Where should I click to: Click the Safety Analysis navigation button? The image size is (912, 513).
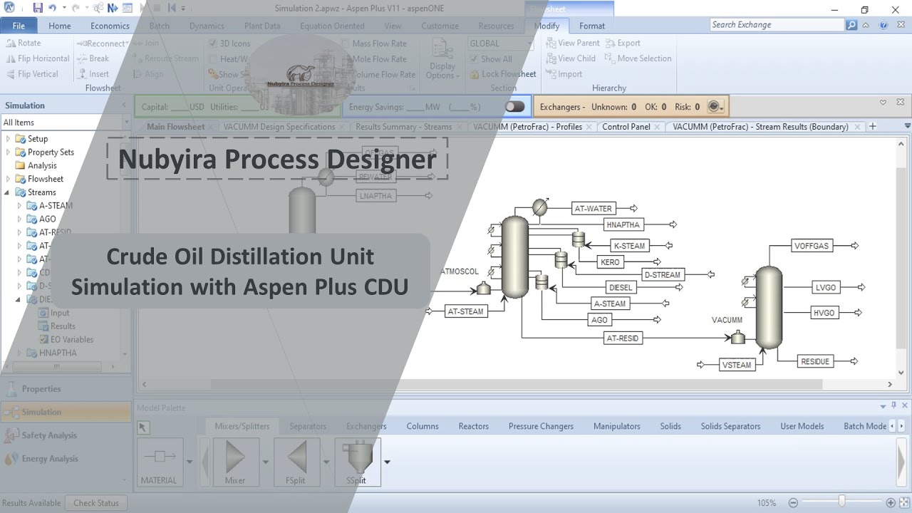pyautogui.click(x=66, y=435)
